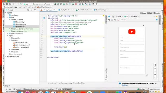Click the layout breadcrumb in navigation bar
This screenshot has width=166, height=93.
point(33,7)
